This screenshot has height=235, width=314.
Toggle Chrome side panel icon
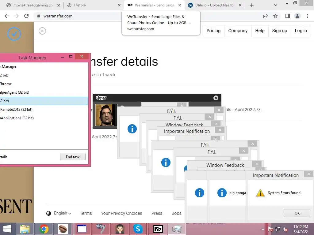(x=288, y=16)
